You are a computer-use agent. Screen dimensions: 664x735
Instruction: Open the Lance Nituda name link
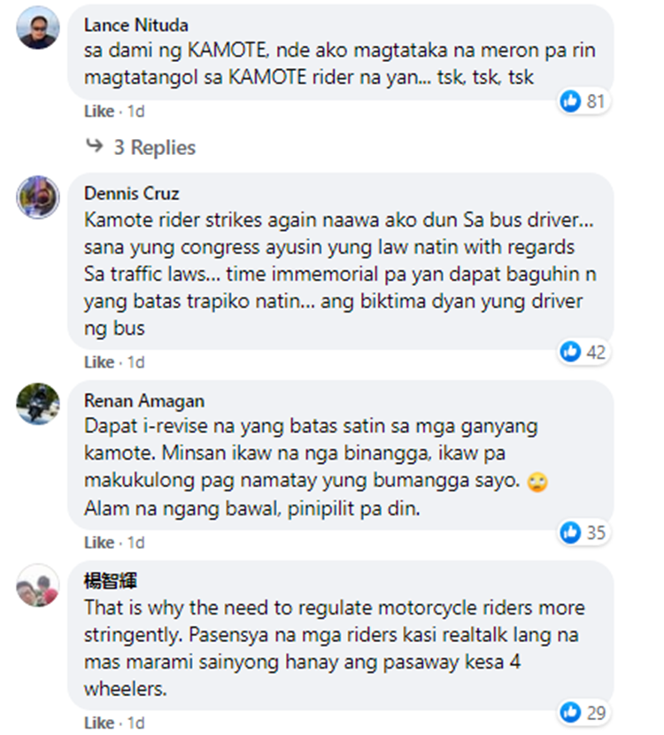pyautogui.click(x=135, y=25)
